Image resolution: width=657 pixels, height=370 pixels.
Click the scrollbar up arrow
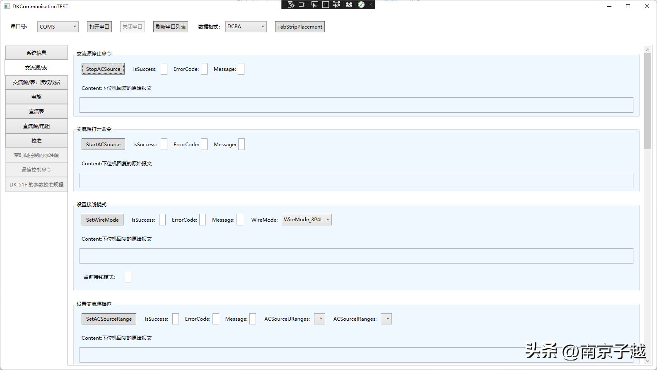(x=648, y=49)
